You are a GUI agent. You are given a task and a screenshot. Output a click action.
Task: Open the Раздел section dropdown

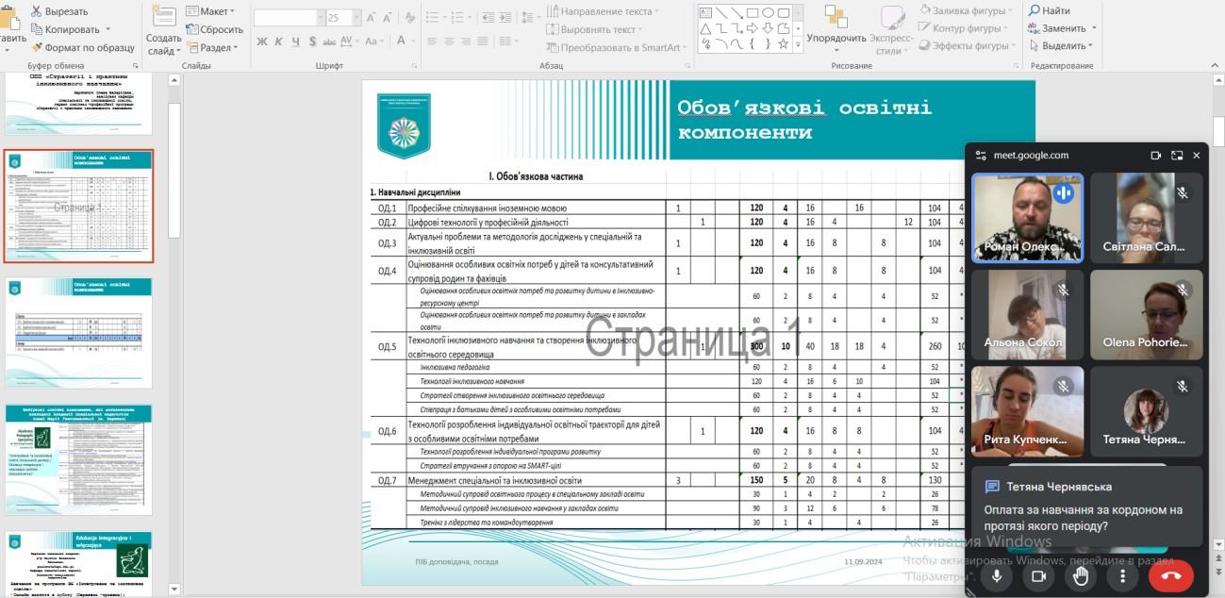click(x=212, y=47)
